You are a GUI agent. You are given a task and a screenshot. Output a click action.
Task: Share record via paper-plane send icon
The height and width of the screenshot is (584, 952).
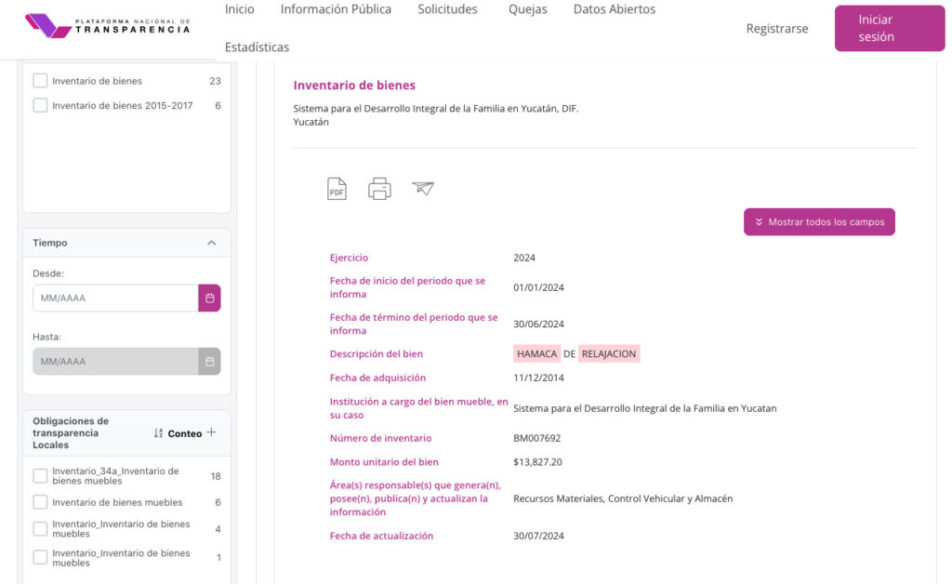tap(423, 188)
